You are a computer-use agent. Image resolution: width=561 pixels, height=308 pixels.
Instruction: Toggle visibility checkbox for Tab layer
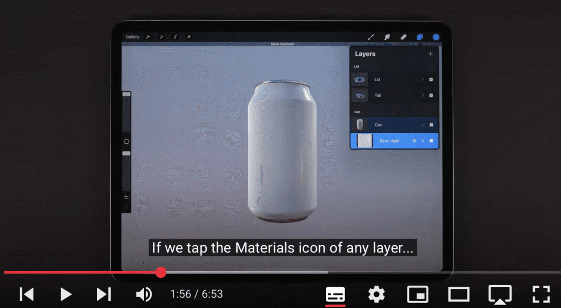tap(431, 95)
